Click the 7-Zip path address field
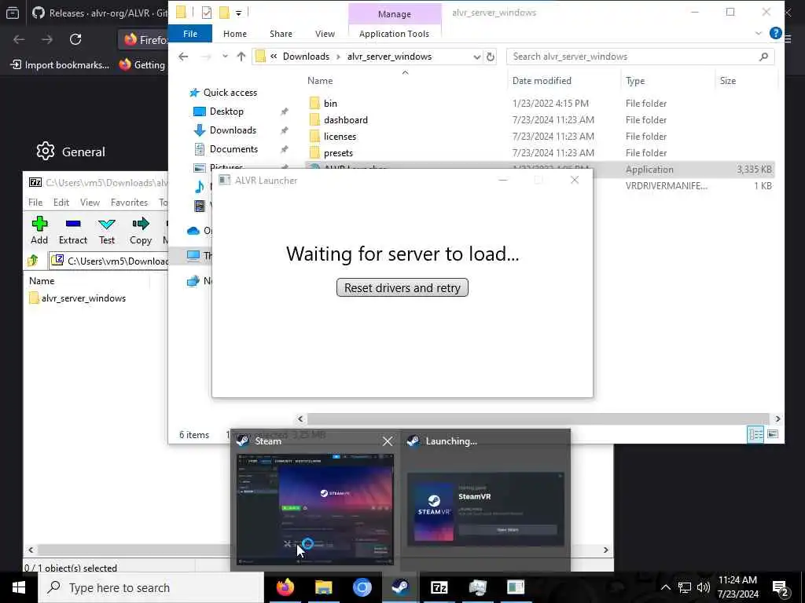The width and height of the screenshot is (805, 603). (x=110, y=261)
